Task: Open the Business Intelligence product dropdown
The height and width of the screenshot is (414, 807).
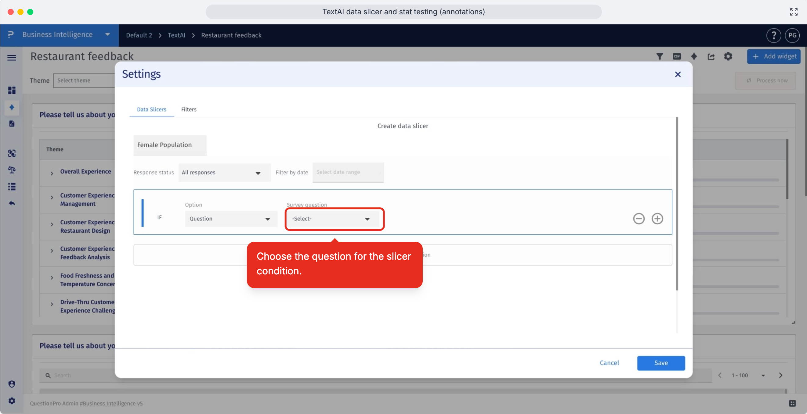Action: pos(60,35)
